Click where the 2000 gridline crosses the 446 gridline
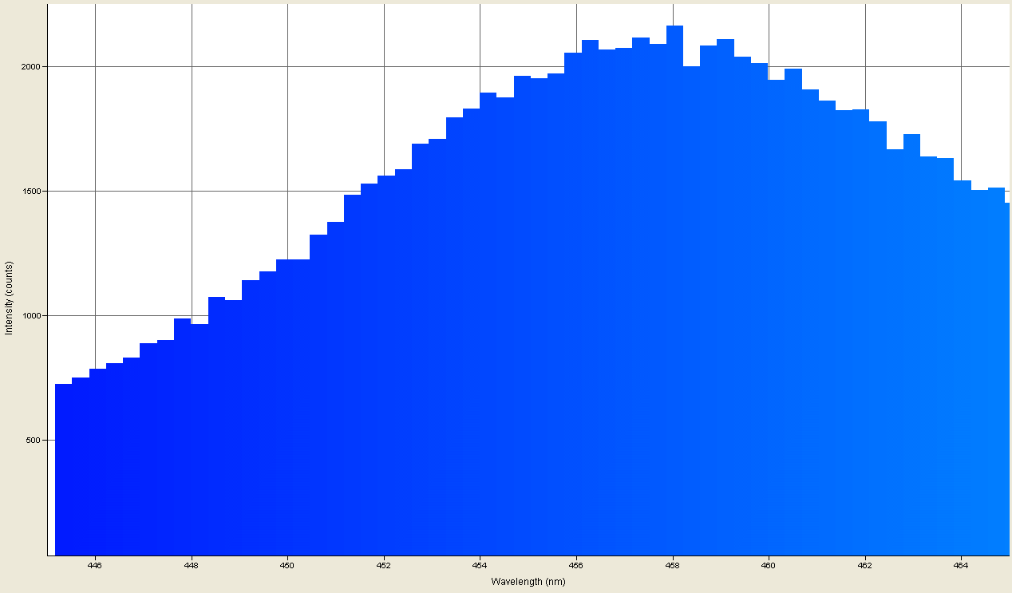Screen dimensions: 1012x593 click(x=95, y=66)
